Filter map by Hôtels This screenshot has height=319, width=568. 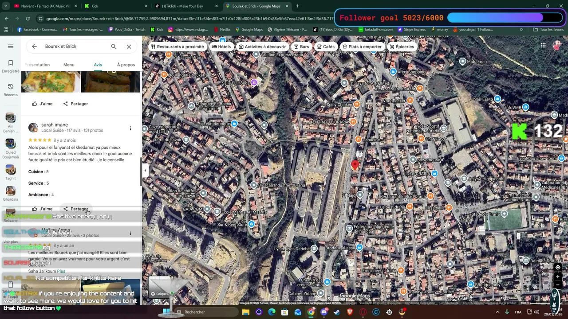(x=221, y=47)
